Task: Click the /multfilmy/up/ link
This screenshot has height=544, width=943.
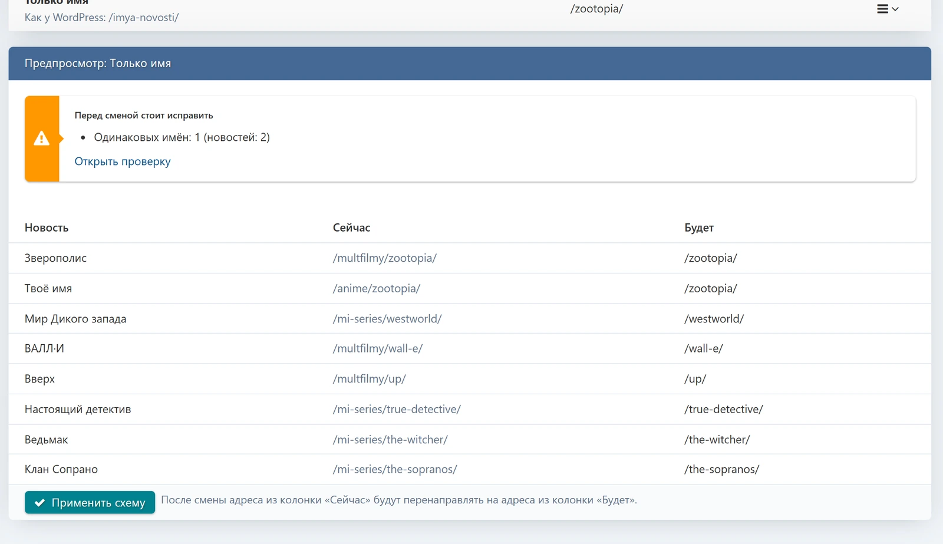Action: 370,379
